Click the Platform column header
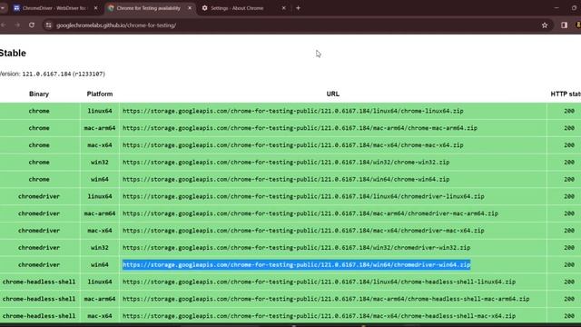 coord(100,94)
